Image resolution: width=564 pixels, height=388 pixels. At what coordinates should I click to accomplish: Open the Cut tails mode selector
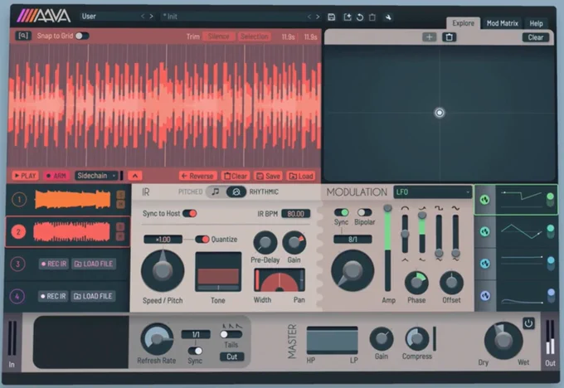pos(231,356)
